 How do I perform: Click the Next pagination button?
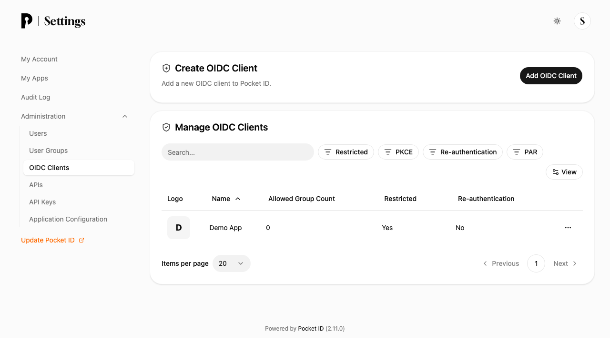tap(565, 263)
